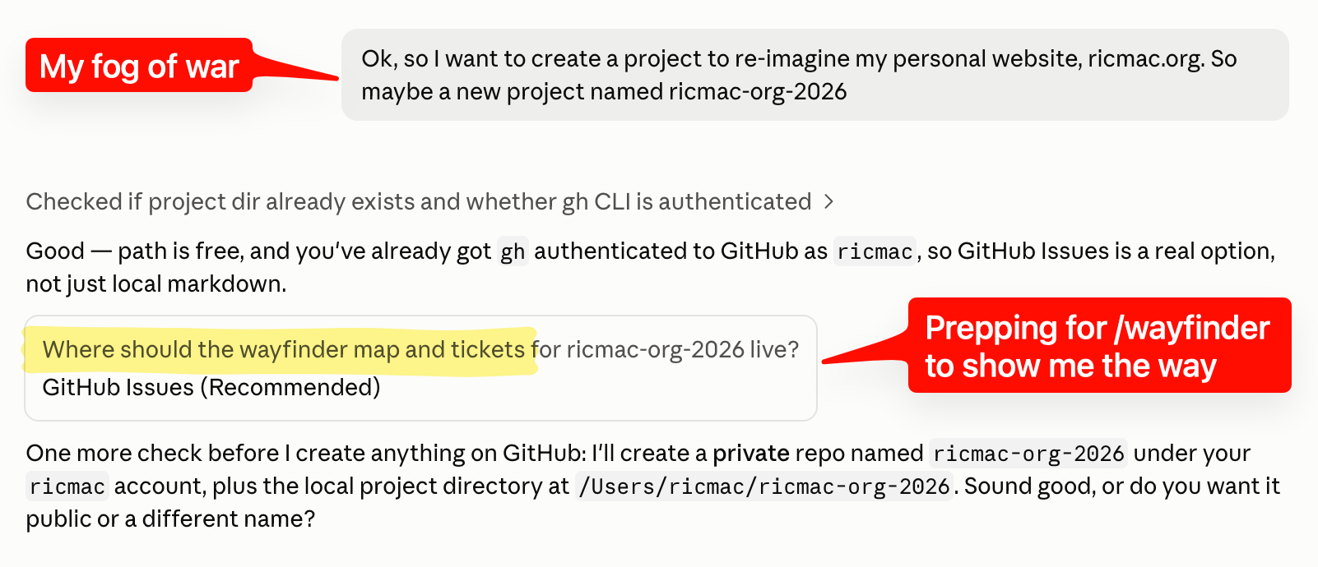Click the "Checked if project dir already exists" summary

[x=419, y=201]
